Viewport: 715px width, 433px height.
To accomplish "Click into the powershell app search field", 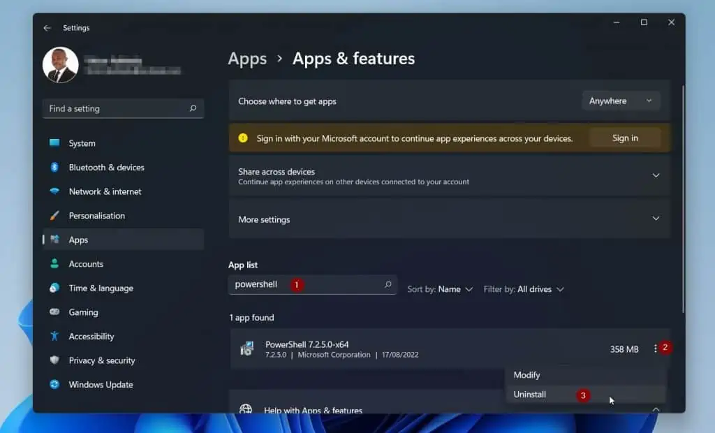I will coord(312,285).
